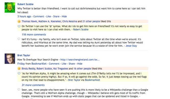The image size is (170, 99).
Task: Open the searchengineland.com article link
Action: 80,60
